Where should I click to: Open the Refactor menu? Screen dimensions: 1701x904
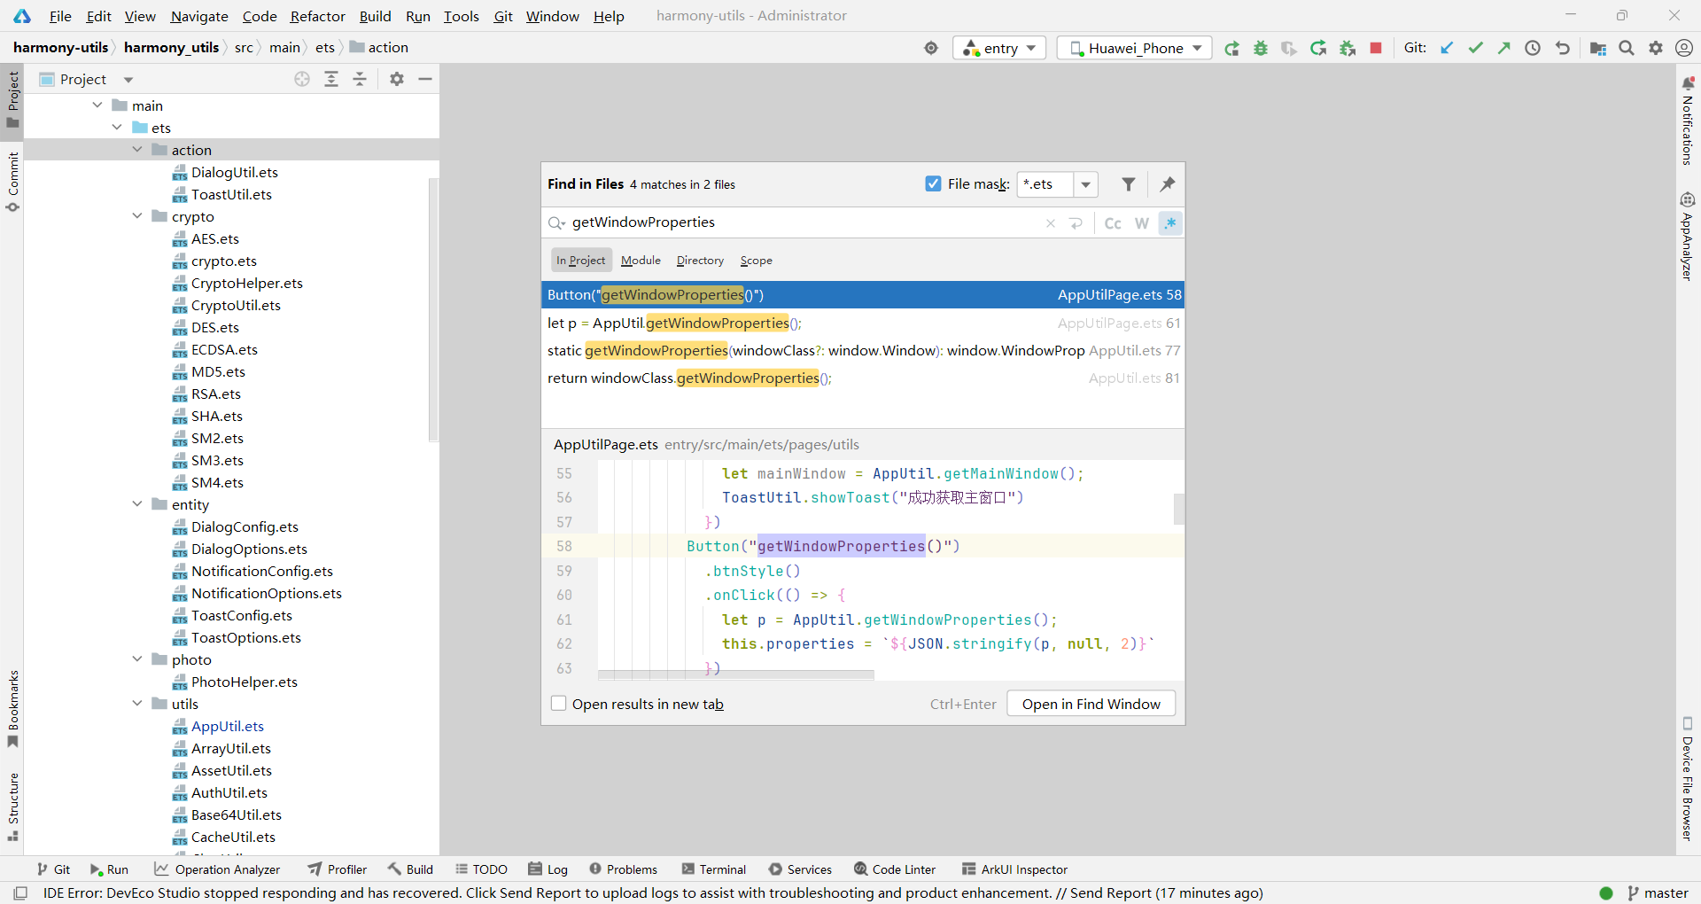coord(317,16)
